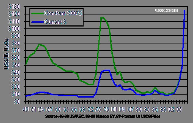This screenshot has width=193, height=123.
Task: Click the $90 y-axis label
Action: (15, 36)
